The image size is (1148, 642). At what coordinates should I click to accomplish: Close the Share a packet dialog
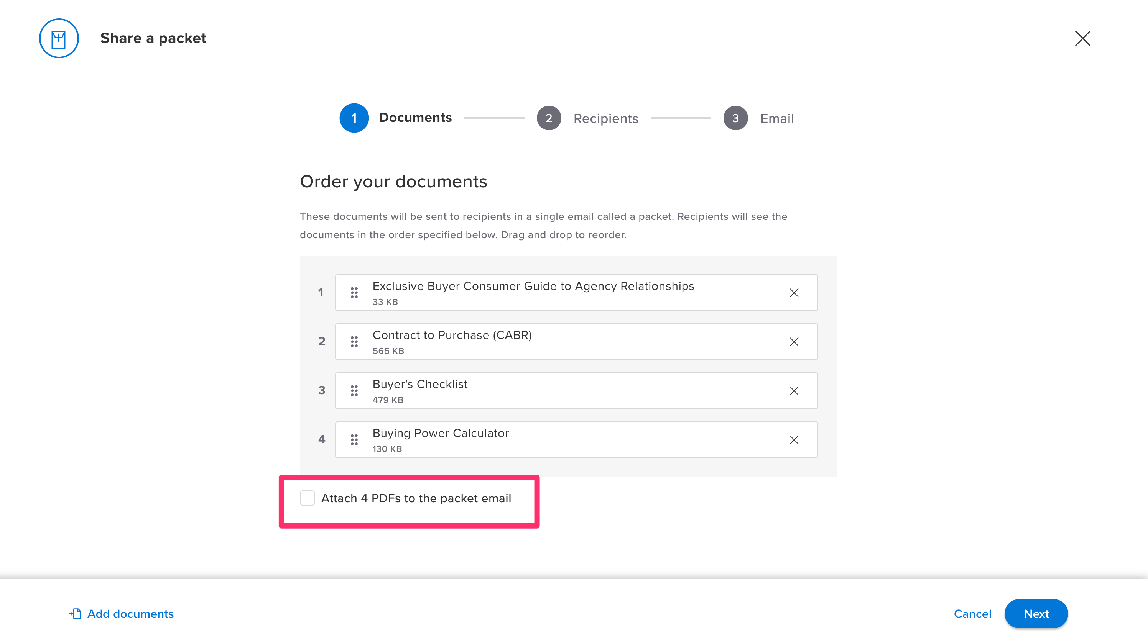(x=1082, y=38)
